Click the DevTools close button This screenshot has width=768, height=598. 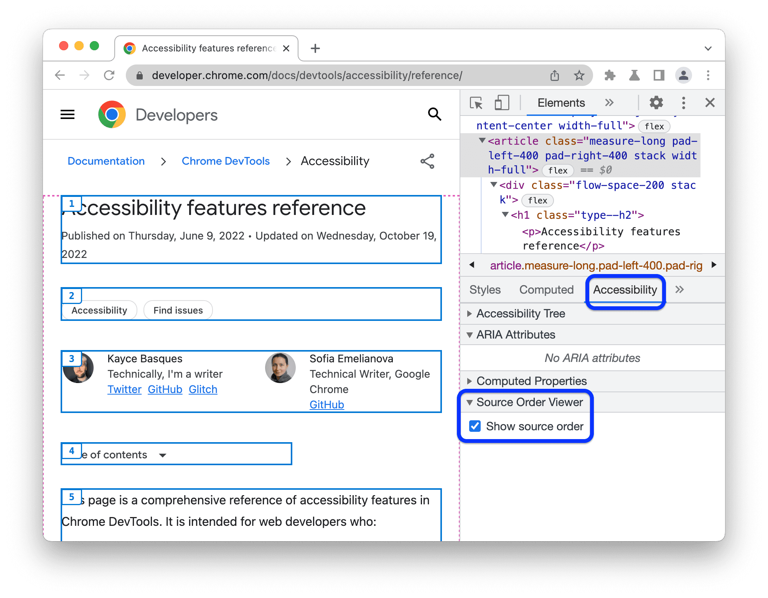click(x=710, y=102)
